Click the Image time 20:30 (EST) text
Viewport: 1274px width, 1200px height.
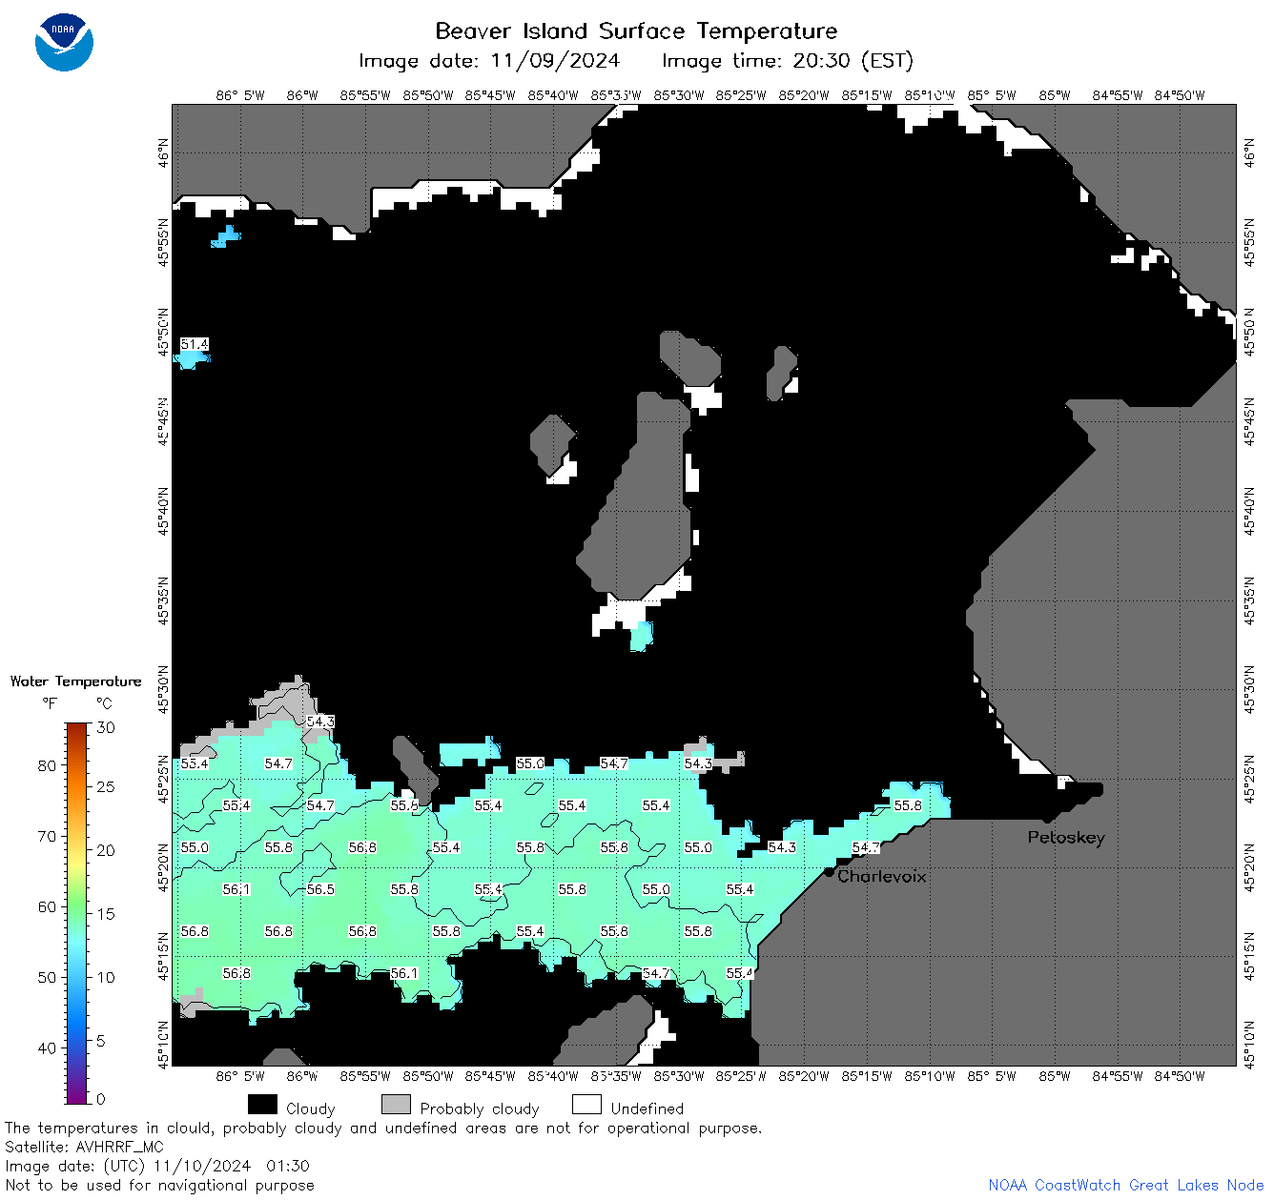point(788,61)
